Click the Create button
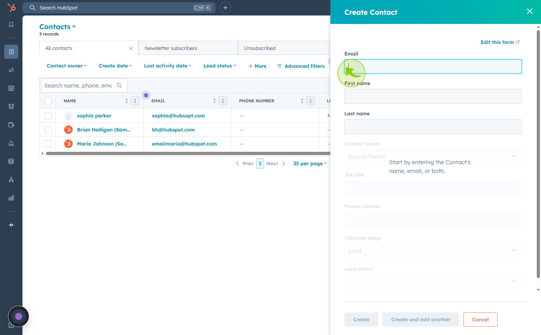The width and height of the screenshot is (541, 335). coord(361,320)
